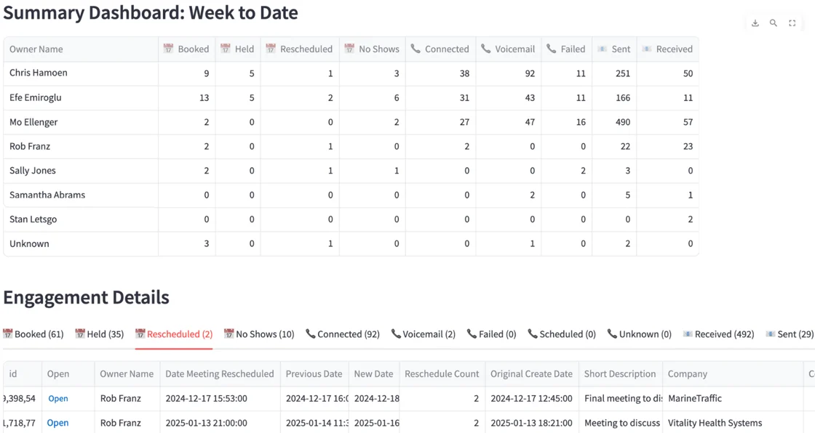Click the fullscreen expand icon near the search icon
The height and width of the screenshot is (433, 815).
[792, 23]
